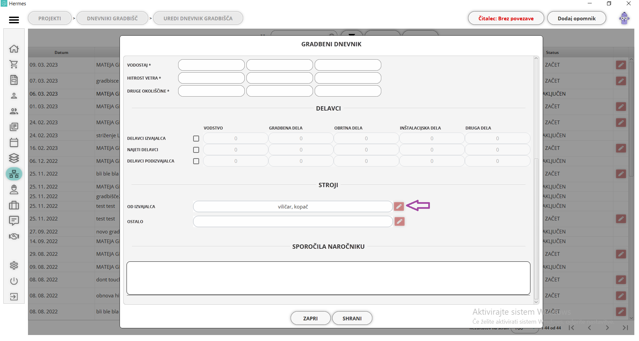The width and height of the screenshot is (639, 341).
Task: Click the logout icon in sidebar
Action: coord(14,297)
